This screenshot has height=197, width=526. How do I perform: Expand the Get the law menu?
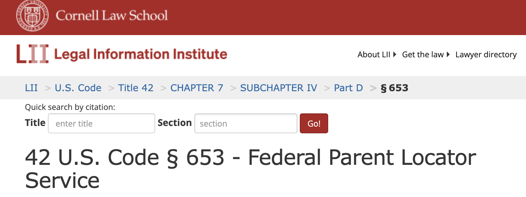(423, 55)
